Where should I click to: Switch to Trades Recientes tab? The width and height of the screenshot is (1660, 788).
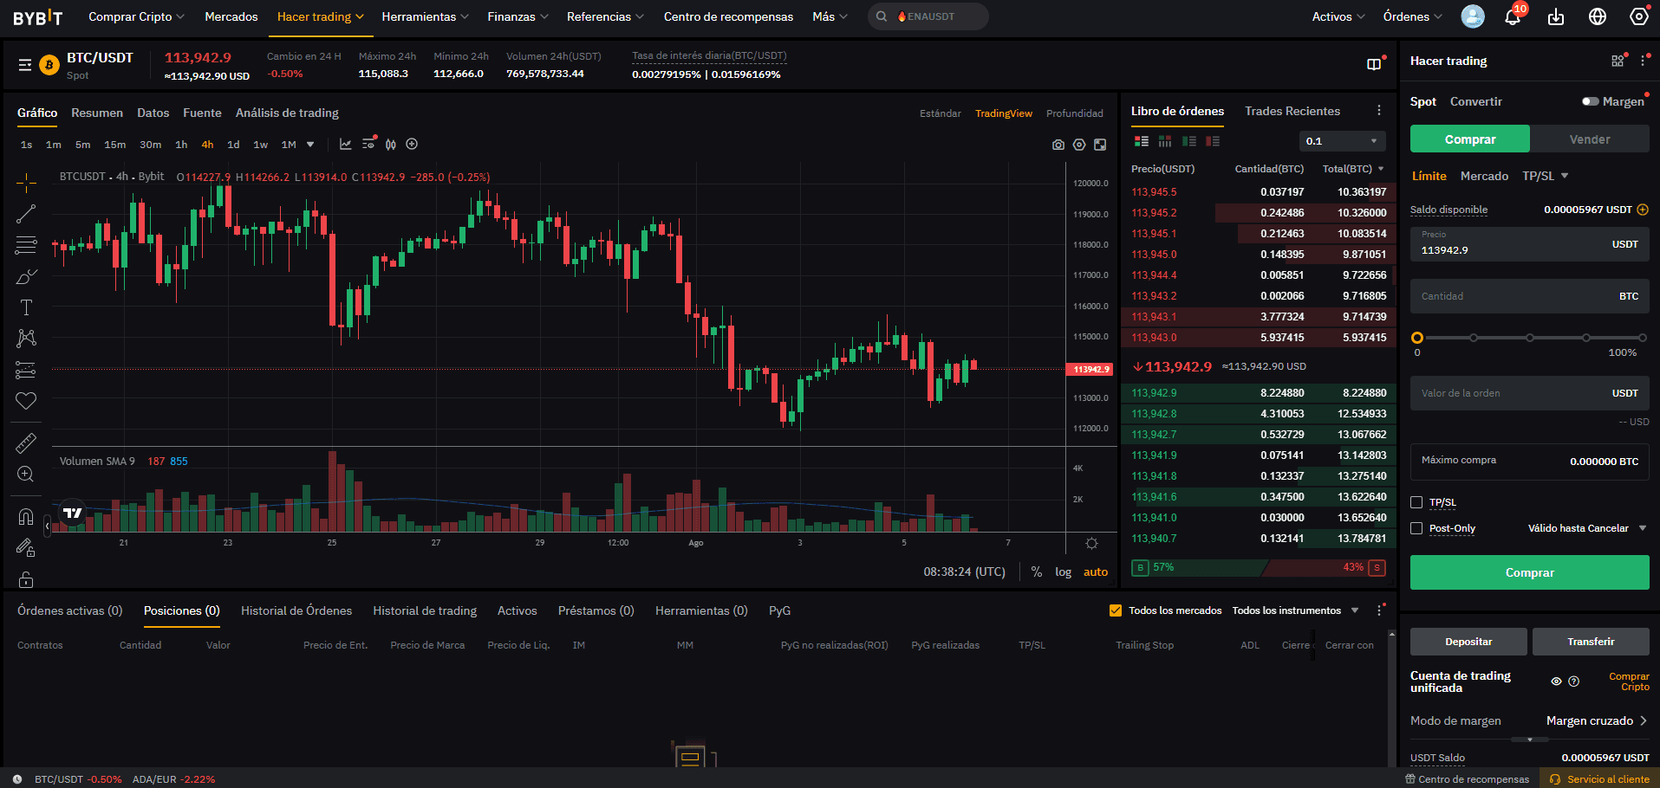1292,111
